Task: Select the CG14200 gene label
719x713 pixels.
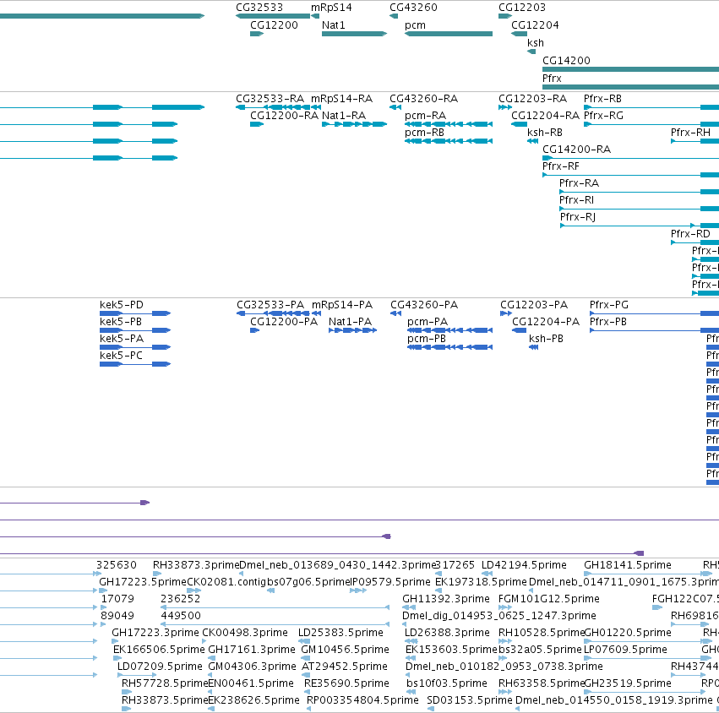Action: pos(566,61)
